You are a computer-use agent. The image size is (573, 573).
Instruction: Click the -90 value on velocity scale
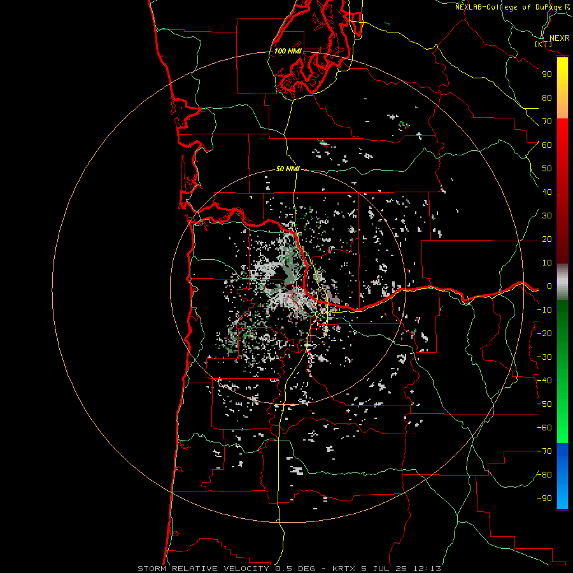[544, 499]
